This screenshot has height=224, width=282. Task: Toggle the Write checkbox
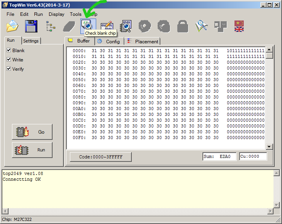point(9,60)
